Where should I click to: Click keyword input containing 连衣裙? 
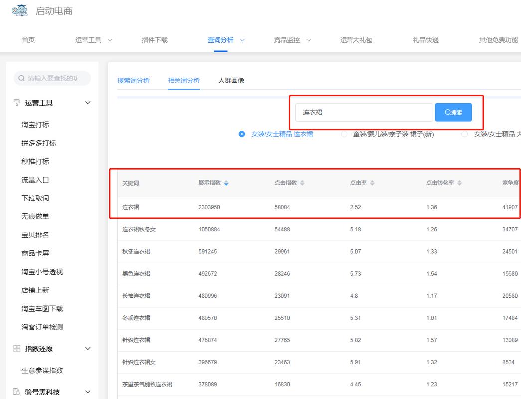364,112
